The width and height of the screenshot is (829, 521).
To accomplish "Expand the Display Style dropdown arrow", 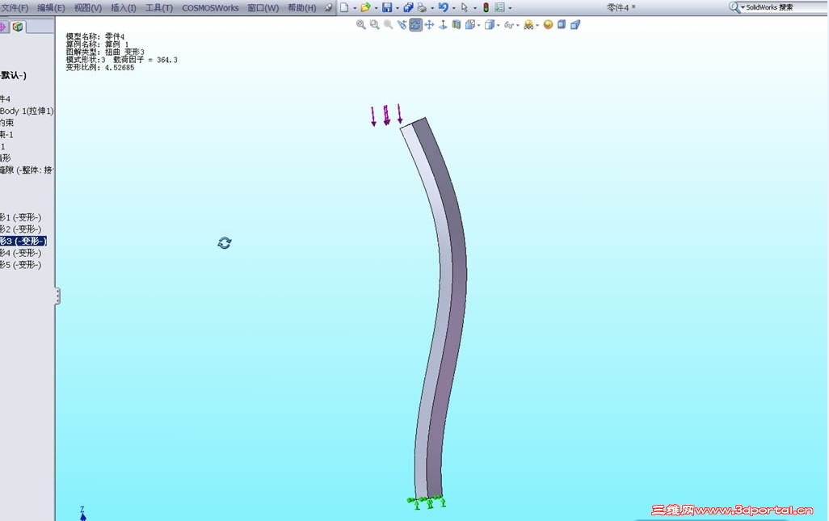I will pos(498,25).
